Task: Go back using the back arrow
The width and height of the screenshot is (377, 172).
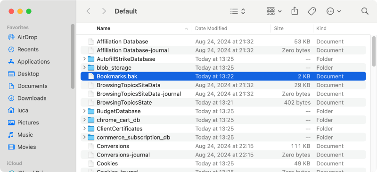Action: [89, 11]
